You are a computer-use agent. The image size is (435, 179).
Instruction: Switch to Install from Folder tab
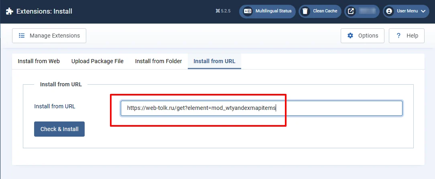coord(159,61)
